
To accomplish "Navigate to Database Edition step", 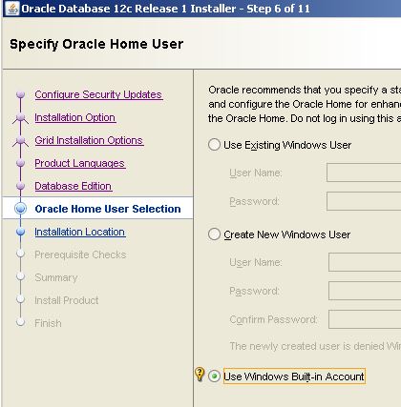I will [74, 186].
